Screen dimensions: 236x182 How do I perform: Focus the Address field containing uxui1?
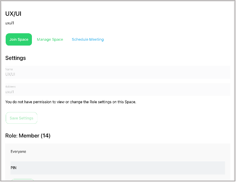point(118,90)
